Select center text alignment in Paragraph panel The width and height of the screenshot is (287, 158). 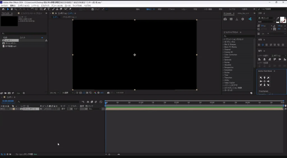(263, 45)
